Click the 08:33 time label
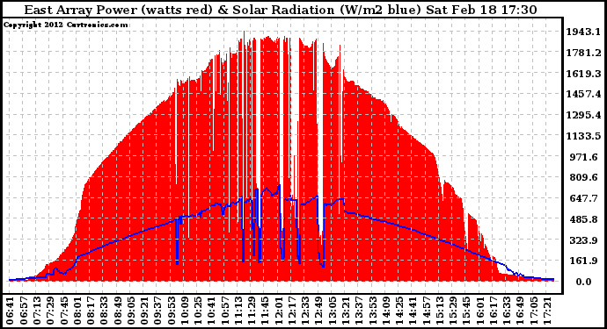This screenshot has height=329, width=607. coord(103,311)
